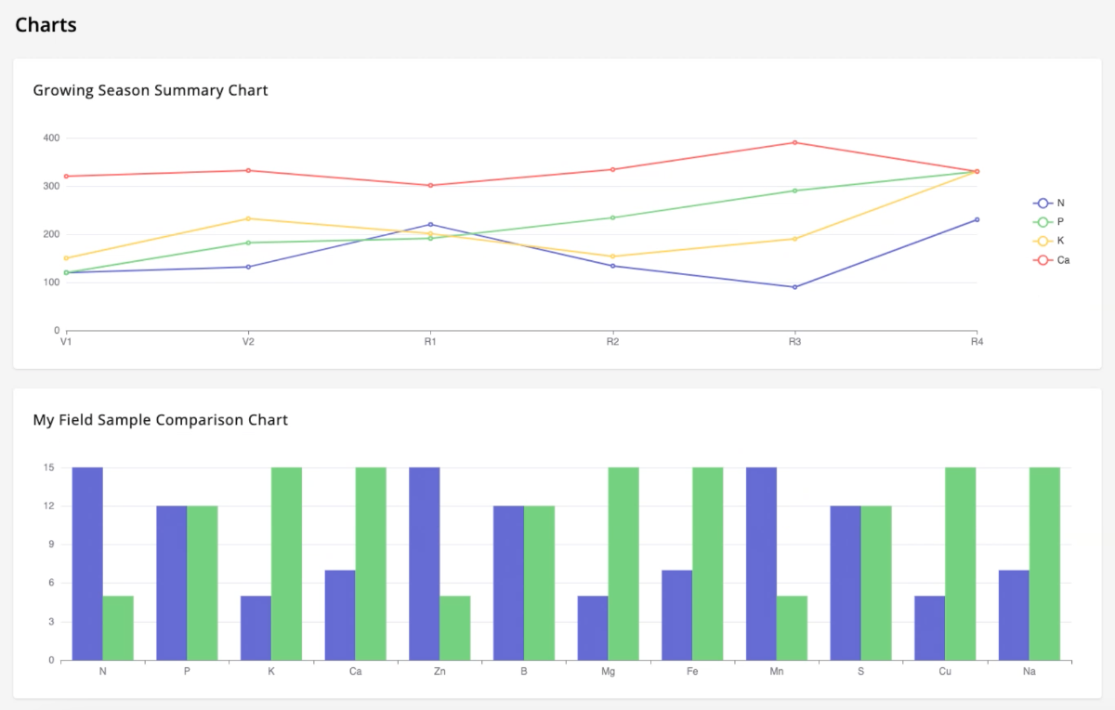Select the blue bar for N
Image resolution: width=1115 pixels, height=710 pixels.
pyautogui.click(x=87, y=564)
